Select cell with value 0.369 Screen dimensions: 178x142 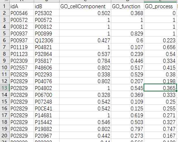coord(127,95)
